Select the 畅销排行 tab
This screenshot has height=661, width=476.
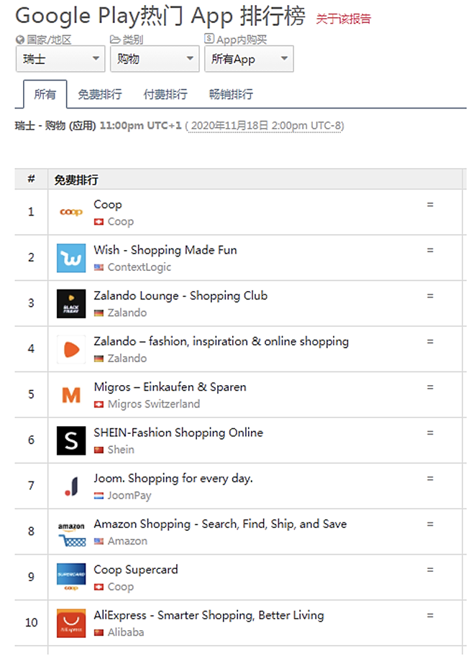(x=232, y=94)
